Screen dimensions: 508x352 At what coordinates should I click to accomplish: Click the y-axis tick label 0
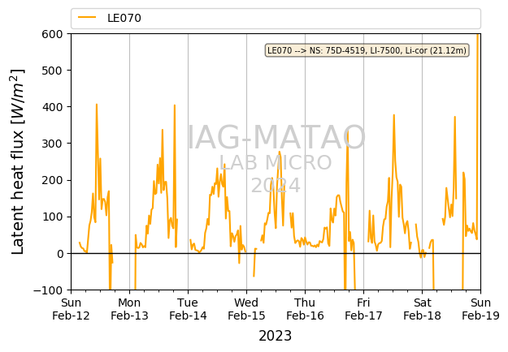click(60, 254)
